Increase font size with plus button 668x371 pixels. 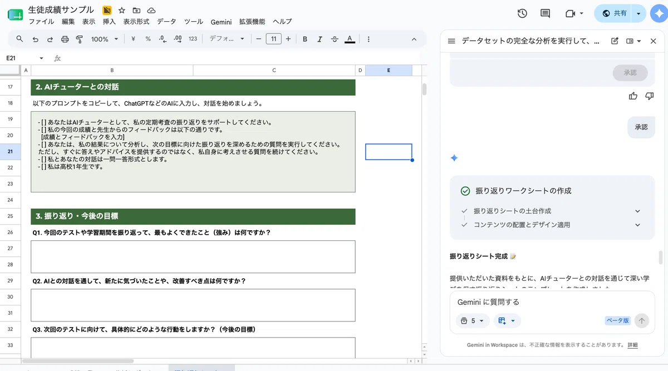coord(289,39)
